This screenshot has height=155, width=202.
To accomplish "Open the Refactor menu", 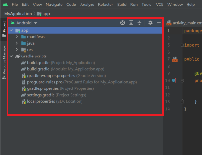I will pyautogui.click(x=105, y=5).
